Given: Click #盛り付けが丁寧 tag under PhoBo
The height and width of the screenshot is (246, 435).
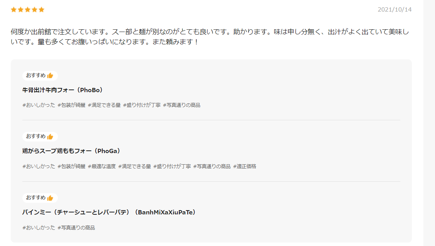Looking at the screenshot, I should [142, 105].
